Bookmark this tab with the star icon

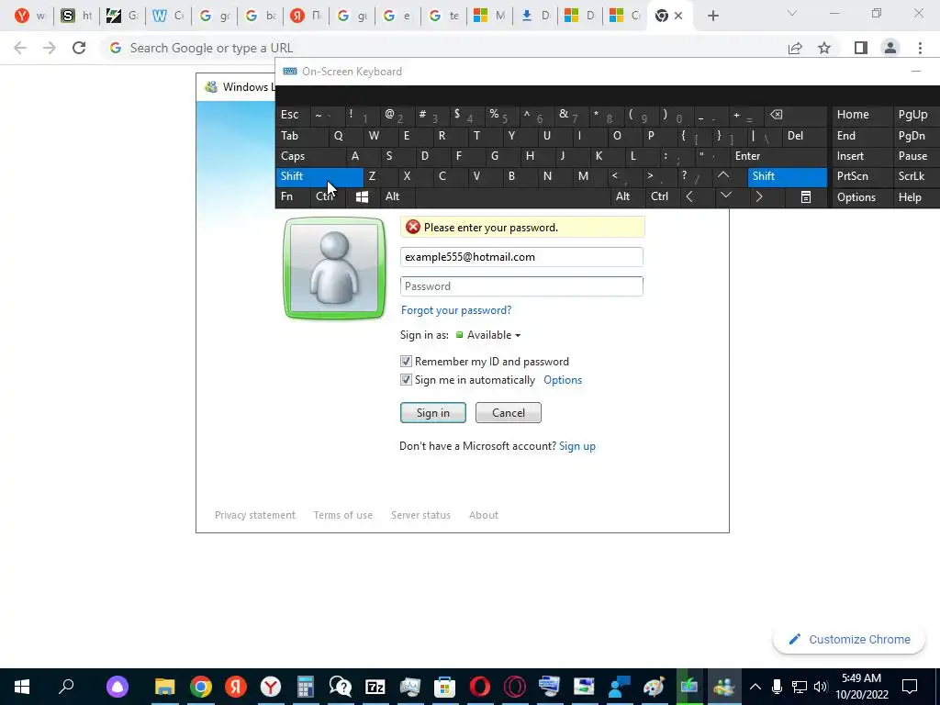click(x=824, y=48)
